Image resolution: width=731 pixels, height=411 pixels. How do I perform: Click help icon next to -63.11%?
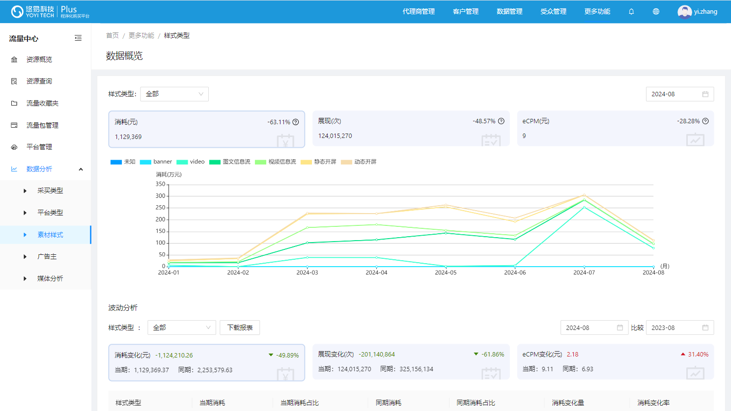(296, 122)
